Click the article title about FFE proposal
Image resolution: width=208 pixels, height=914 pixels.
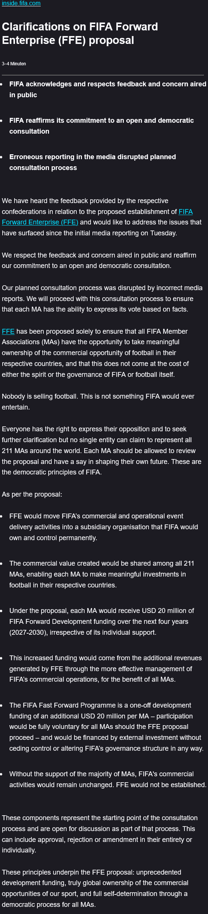[80, 33]
